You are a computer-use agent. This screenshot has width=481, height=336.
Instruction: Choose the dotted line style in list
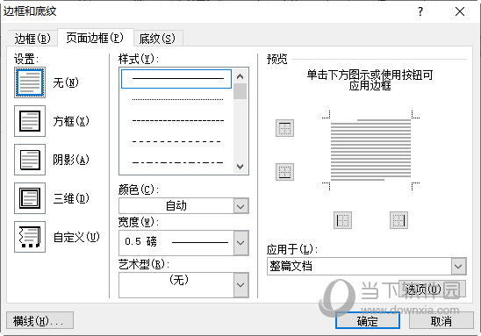point(176,100)
